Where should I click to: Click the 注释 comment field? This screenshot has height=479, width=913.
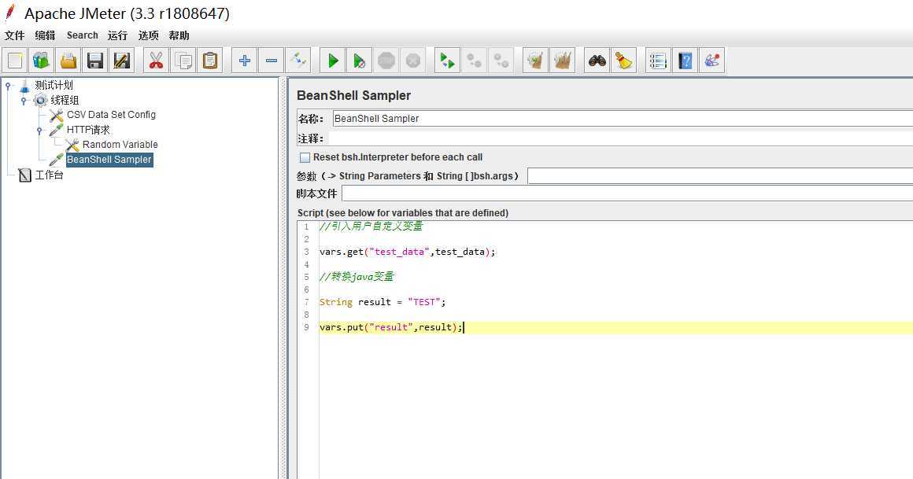[x=621, y=138]
